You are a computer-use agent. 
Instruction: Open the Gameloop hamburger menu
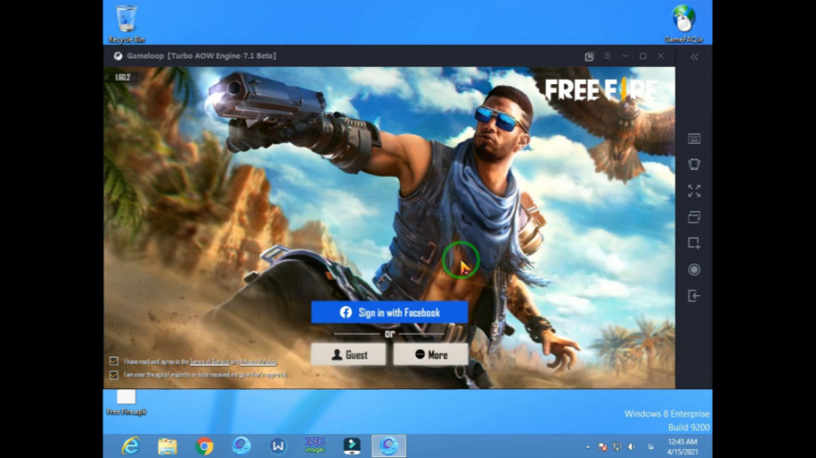click(x=607, y=56)
